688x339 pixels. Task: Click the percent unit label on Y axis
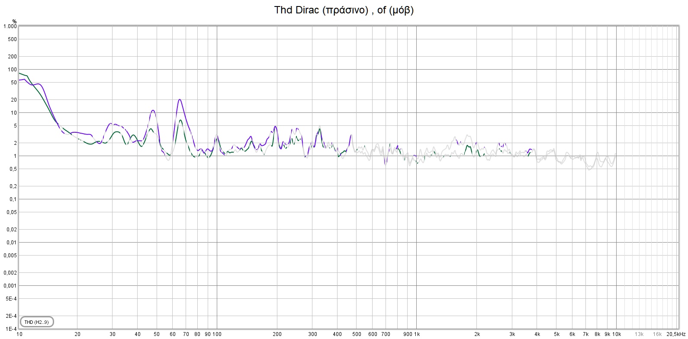pos(14,21)
